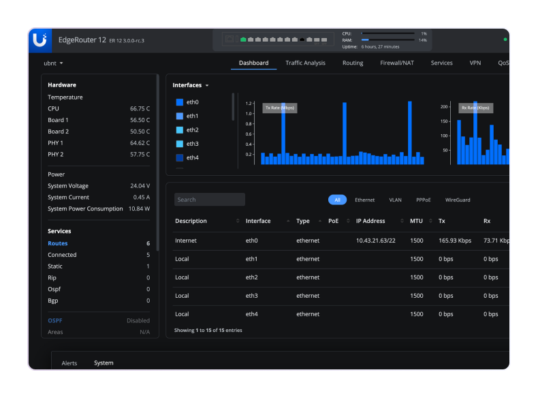Click the CPU usage bar
The height and width of the screenshot is (398, 538).
387,33
